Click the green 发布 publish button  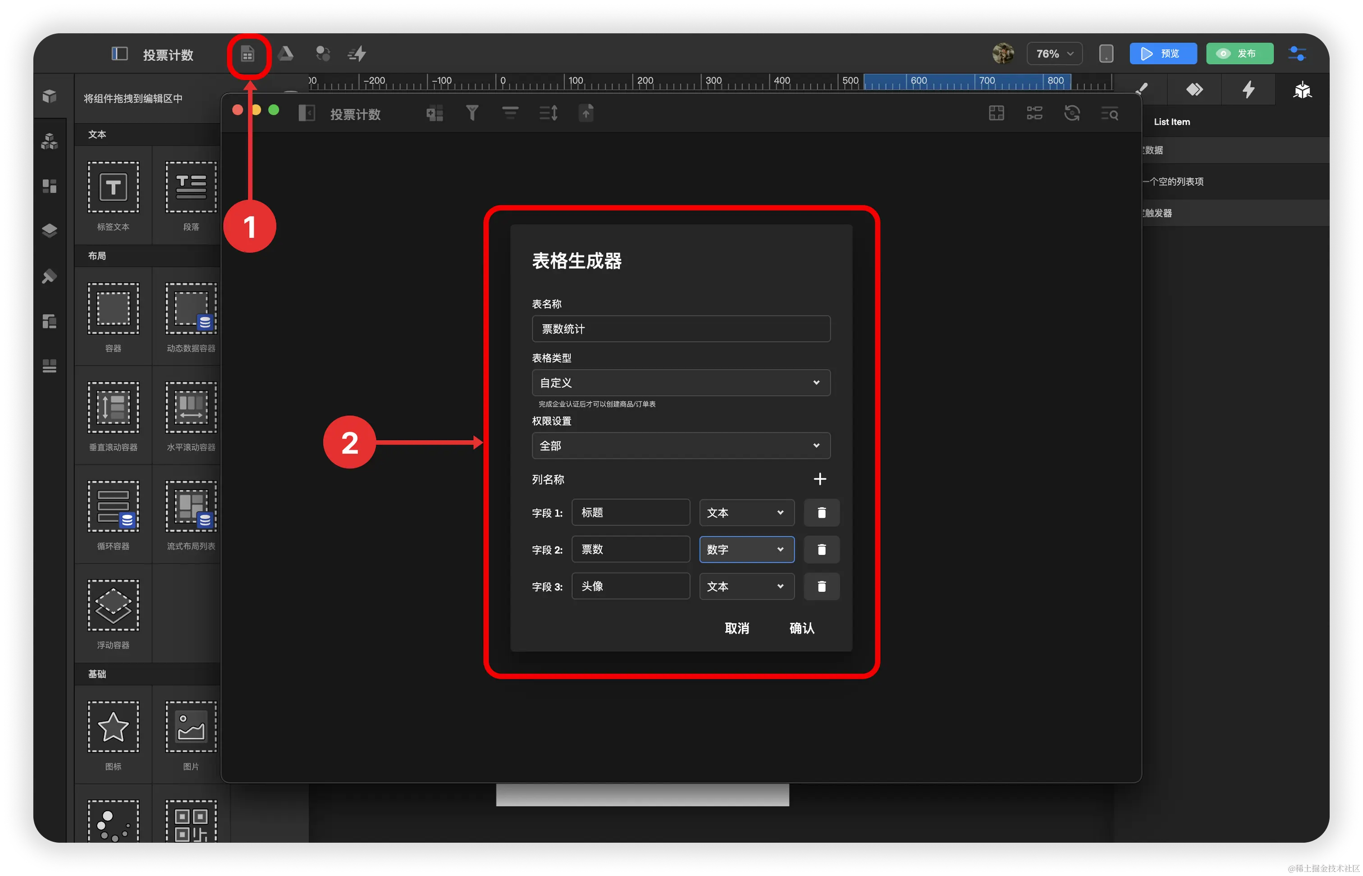pos(1240,54)
